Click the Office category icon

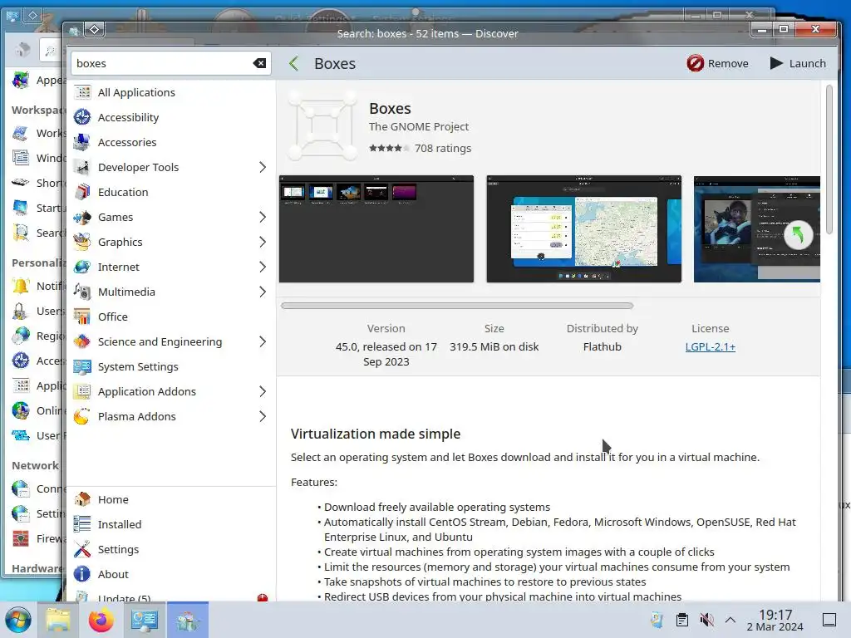pos(82,317)
